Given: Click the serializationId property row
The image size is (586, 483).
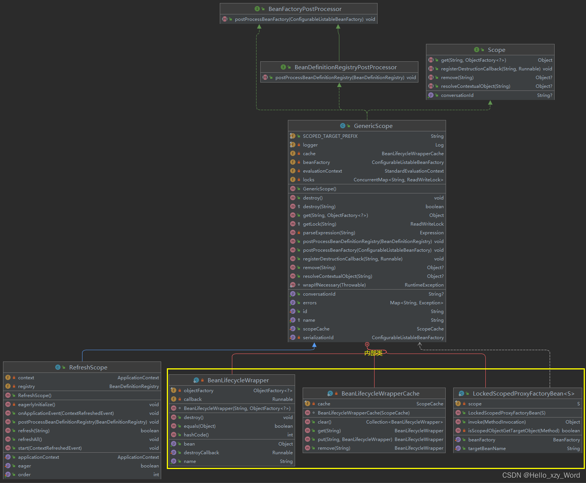Looking at the screenshot, I should [x=367, y=338].
